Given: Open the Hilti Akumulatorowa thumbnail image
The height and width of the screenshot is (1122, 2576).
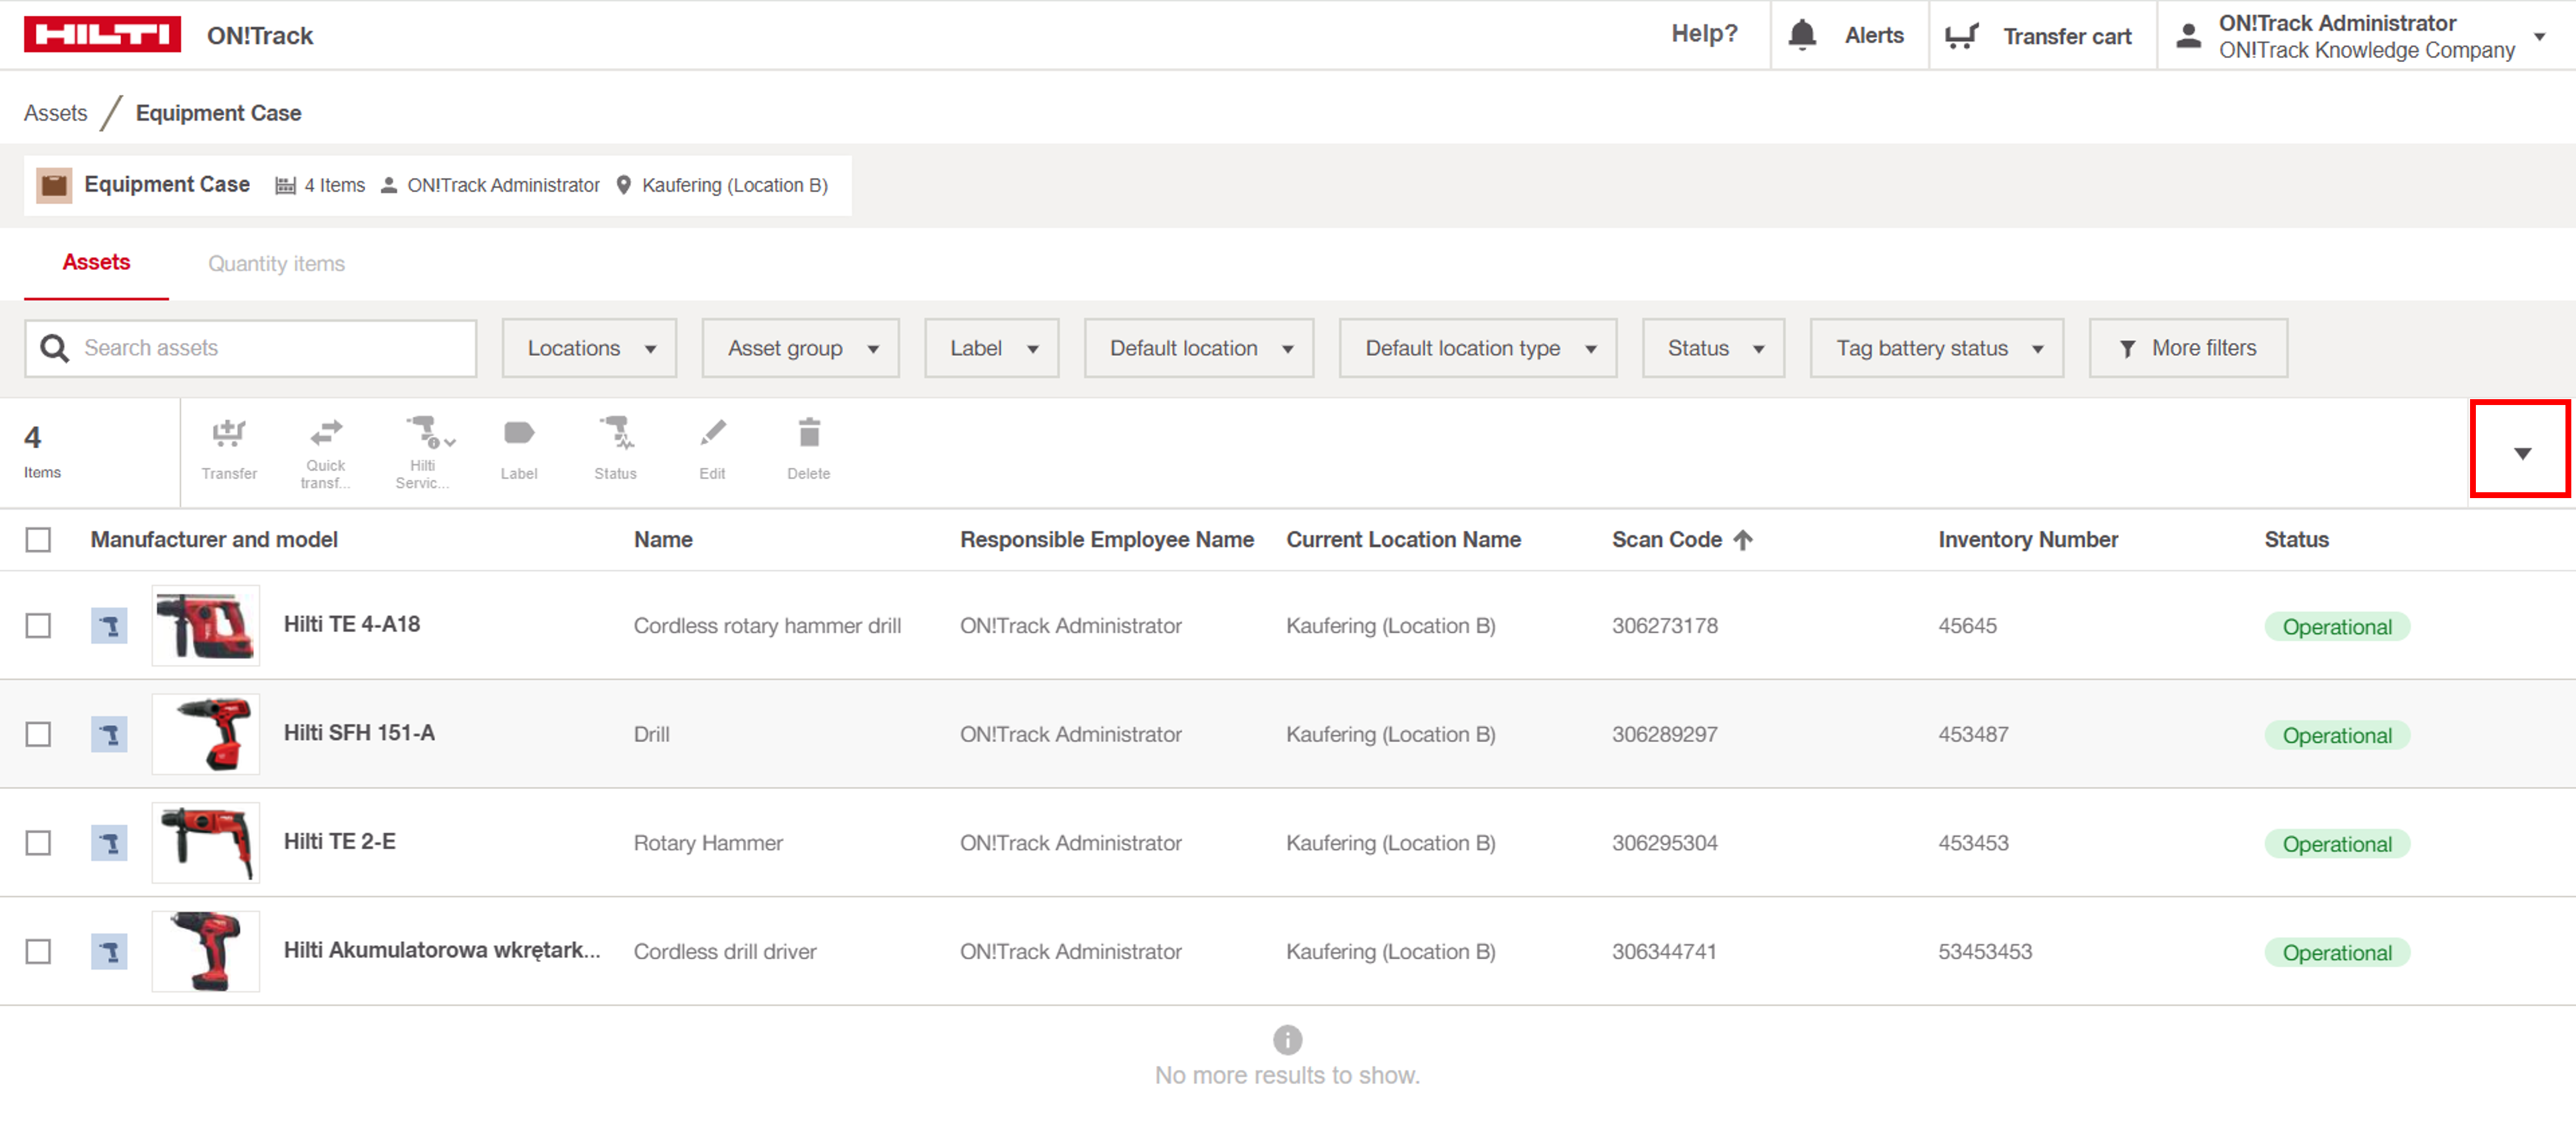Looking at the screenshot, I should pyautogui.click(x=206, y=952).
